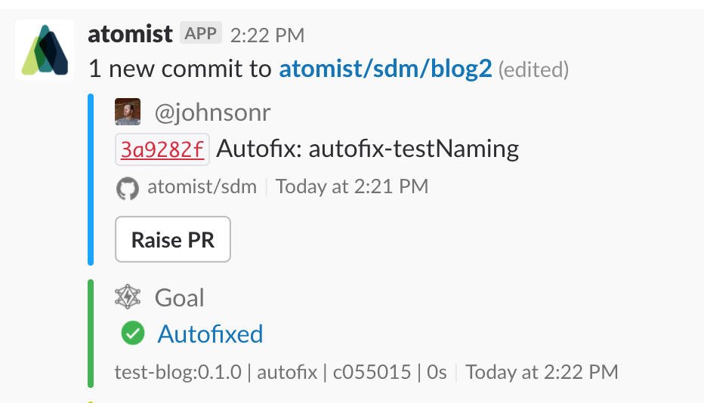Image resolution: width=704 pixels, height=403 pixels.
Task: Click the (edited) label
Action: tap(534, 70)
